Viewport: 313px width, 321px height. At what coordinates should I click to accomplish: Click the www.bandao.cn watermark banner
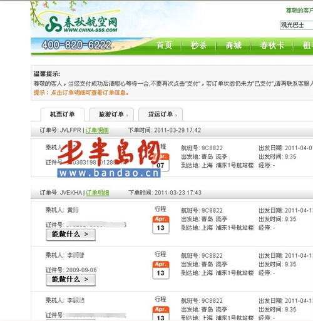click(109, 173)
